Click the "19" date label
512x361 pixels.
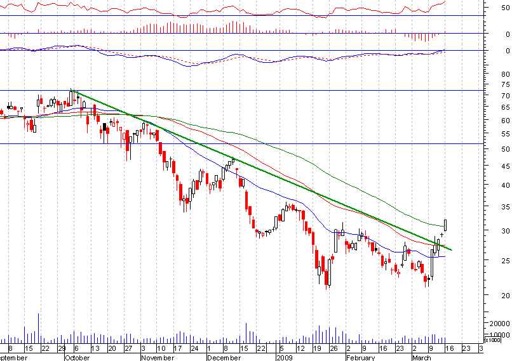coord(317,348)
